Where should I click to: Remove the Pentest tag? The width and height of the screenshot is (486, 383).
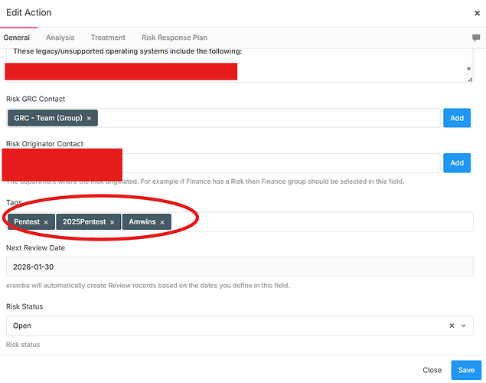click(x=46, y=222)
